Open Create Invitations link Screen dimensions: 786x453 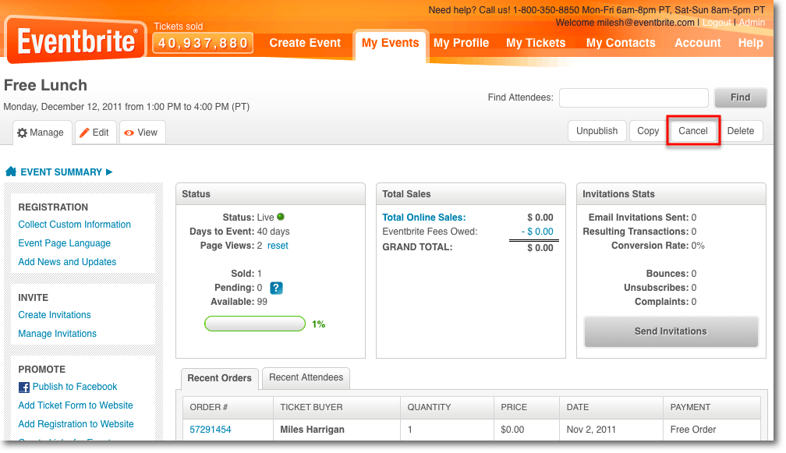coord(54,315)
